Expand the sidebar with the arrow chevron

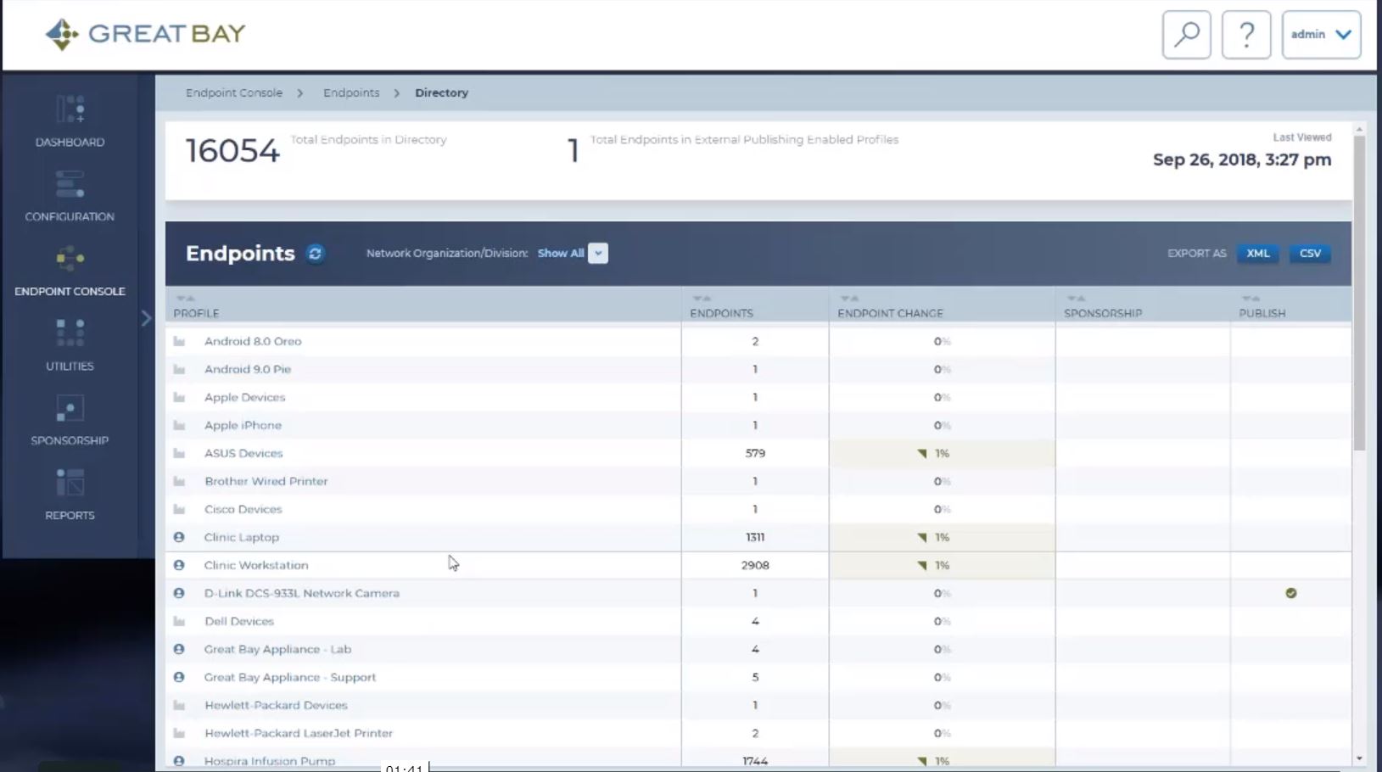146,318
